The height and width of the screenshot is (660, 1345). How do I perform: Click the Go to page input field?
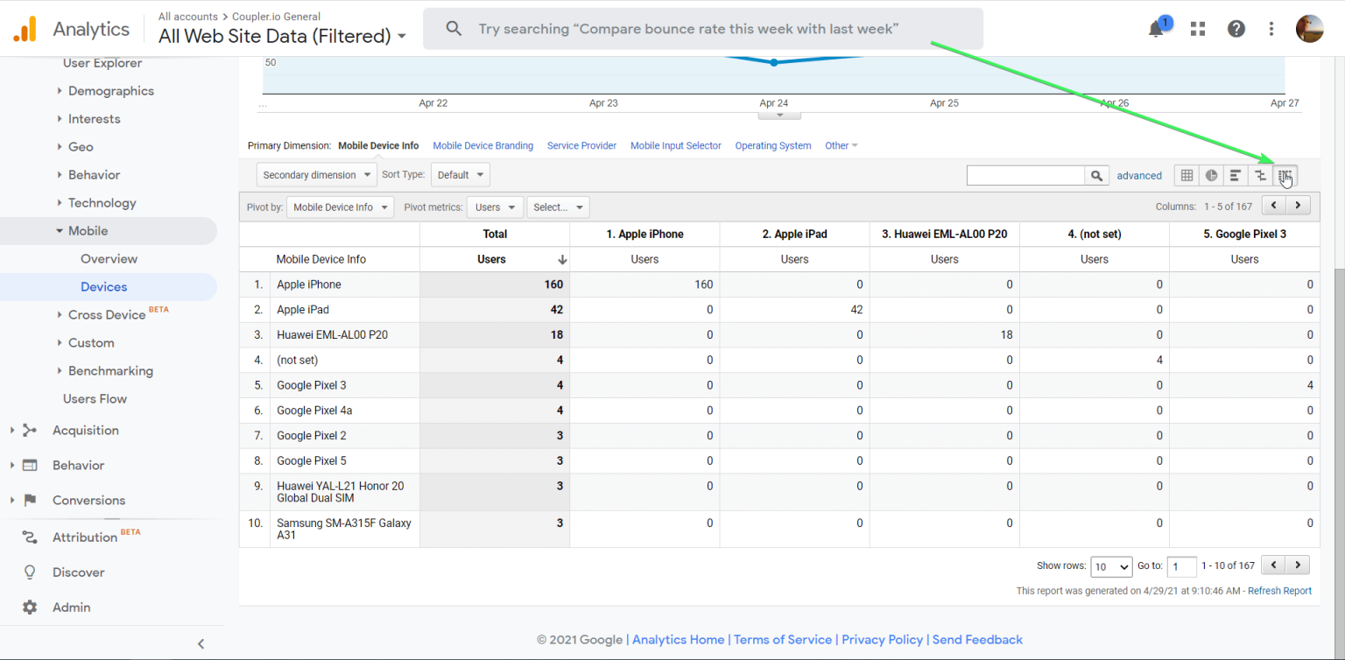coord(1181,566)
